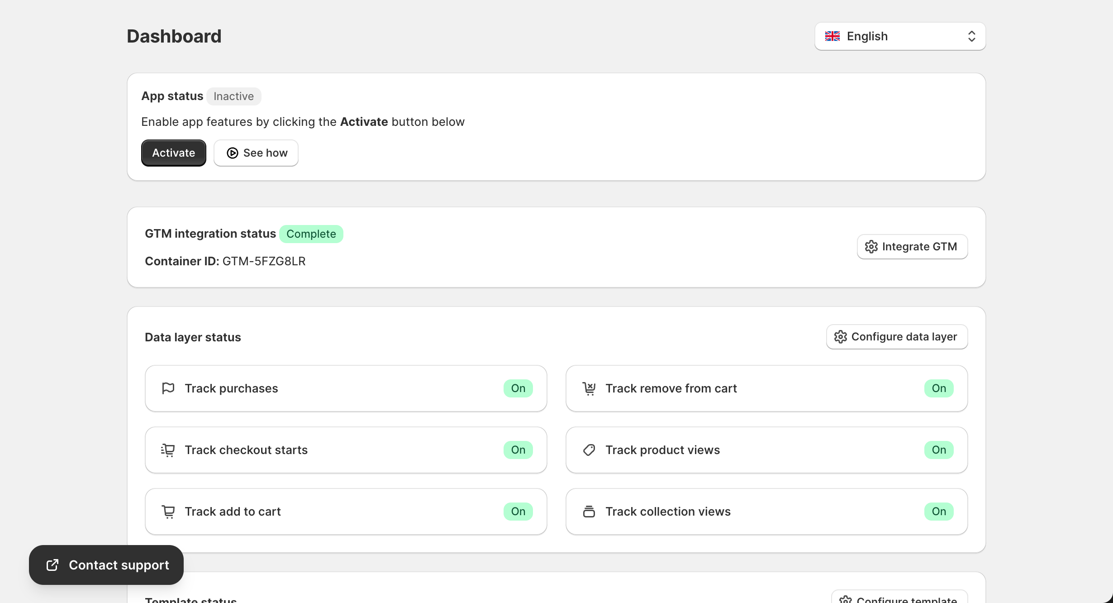The height and width of the screenshot is (603, 1113).
Task: Toggle the On badge for Track purchases
Action: (518, 388)
